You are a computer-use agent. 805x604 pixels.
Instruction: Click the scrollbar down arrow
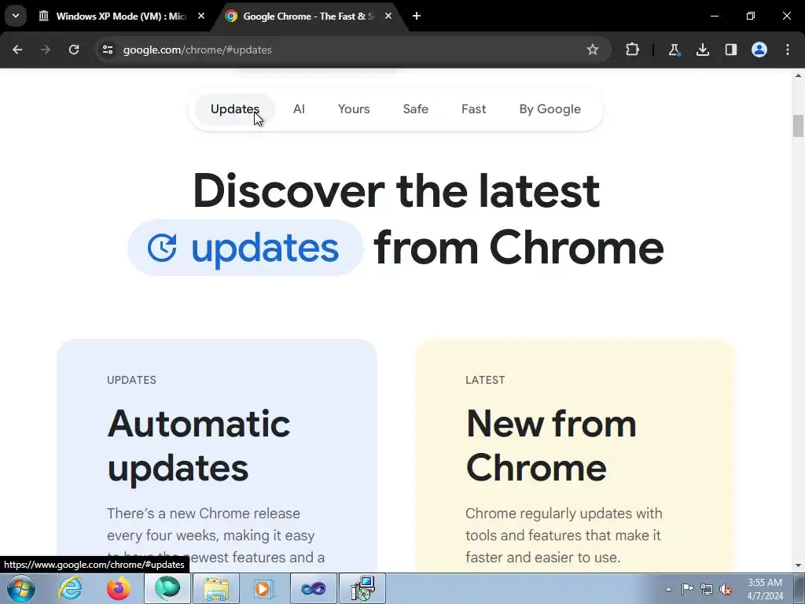pyautogui.click(x=798, y=566)
